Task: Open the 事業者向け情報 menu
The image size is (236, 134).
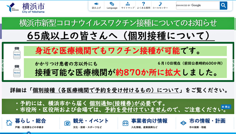Action: (149, 121)
